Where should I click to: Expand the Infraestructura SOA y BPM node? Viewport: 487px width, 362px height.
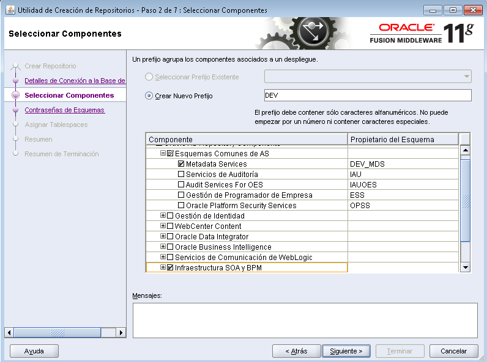pyautogui.click(x=163, y=267)
